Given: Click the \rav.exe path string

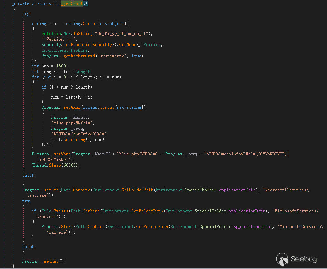Looking at the screenshot, I should (x=38, y=196).
